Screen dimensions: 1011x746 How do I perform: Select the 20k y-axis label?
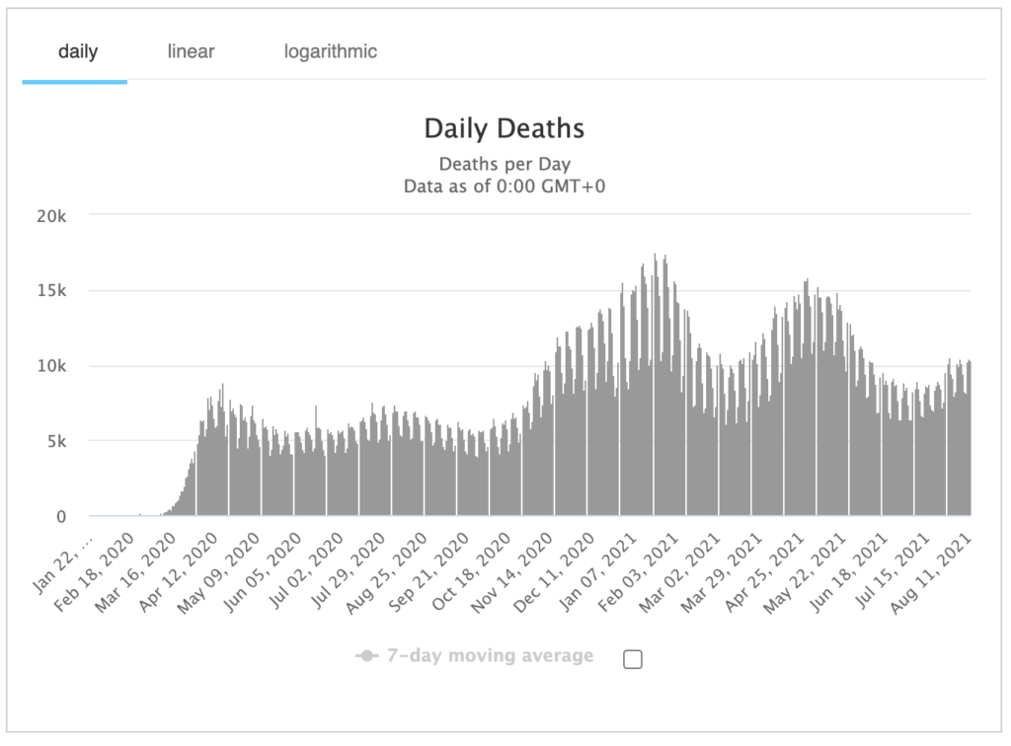point(51,216)
